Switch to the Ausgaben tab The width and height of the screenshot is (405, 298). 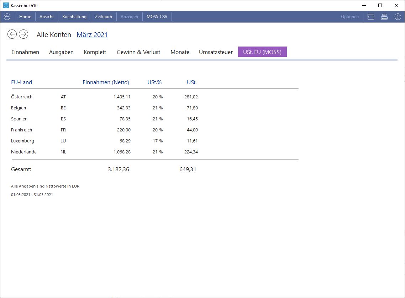[x=61, y=52]
